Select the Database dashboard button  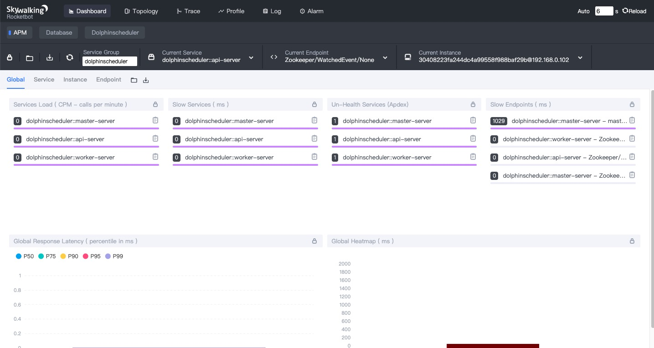point(59,32)
